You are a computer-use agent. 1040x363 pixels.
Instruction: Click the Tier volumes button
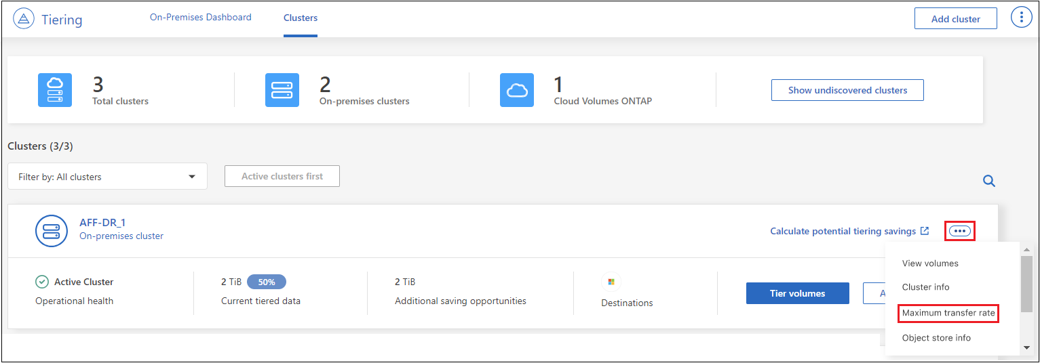[x=798, y=293]
